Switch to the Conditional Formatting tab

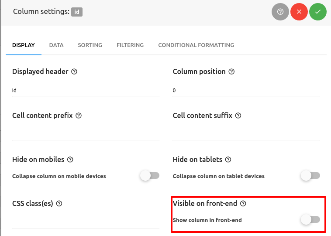tap(196, 45)
